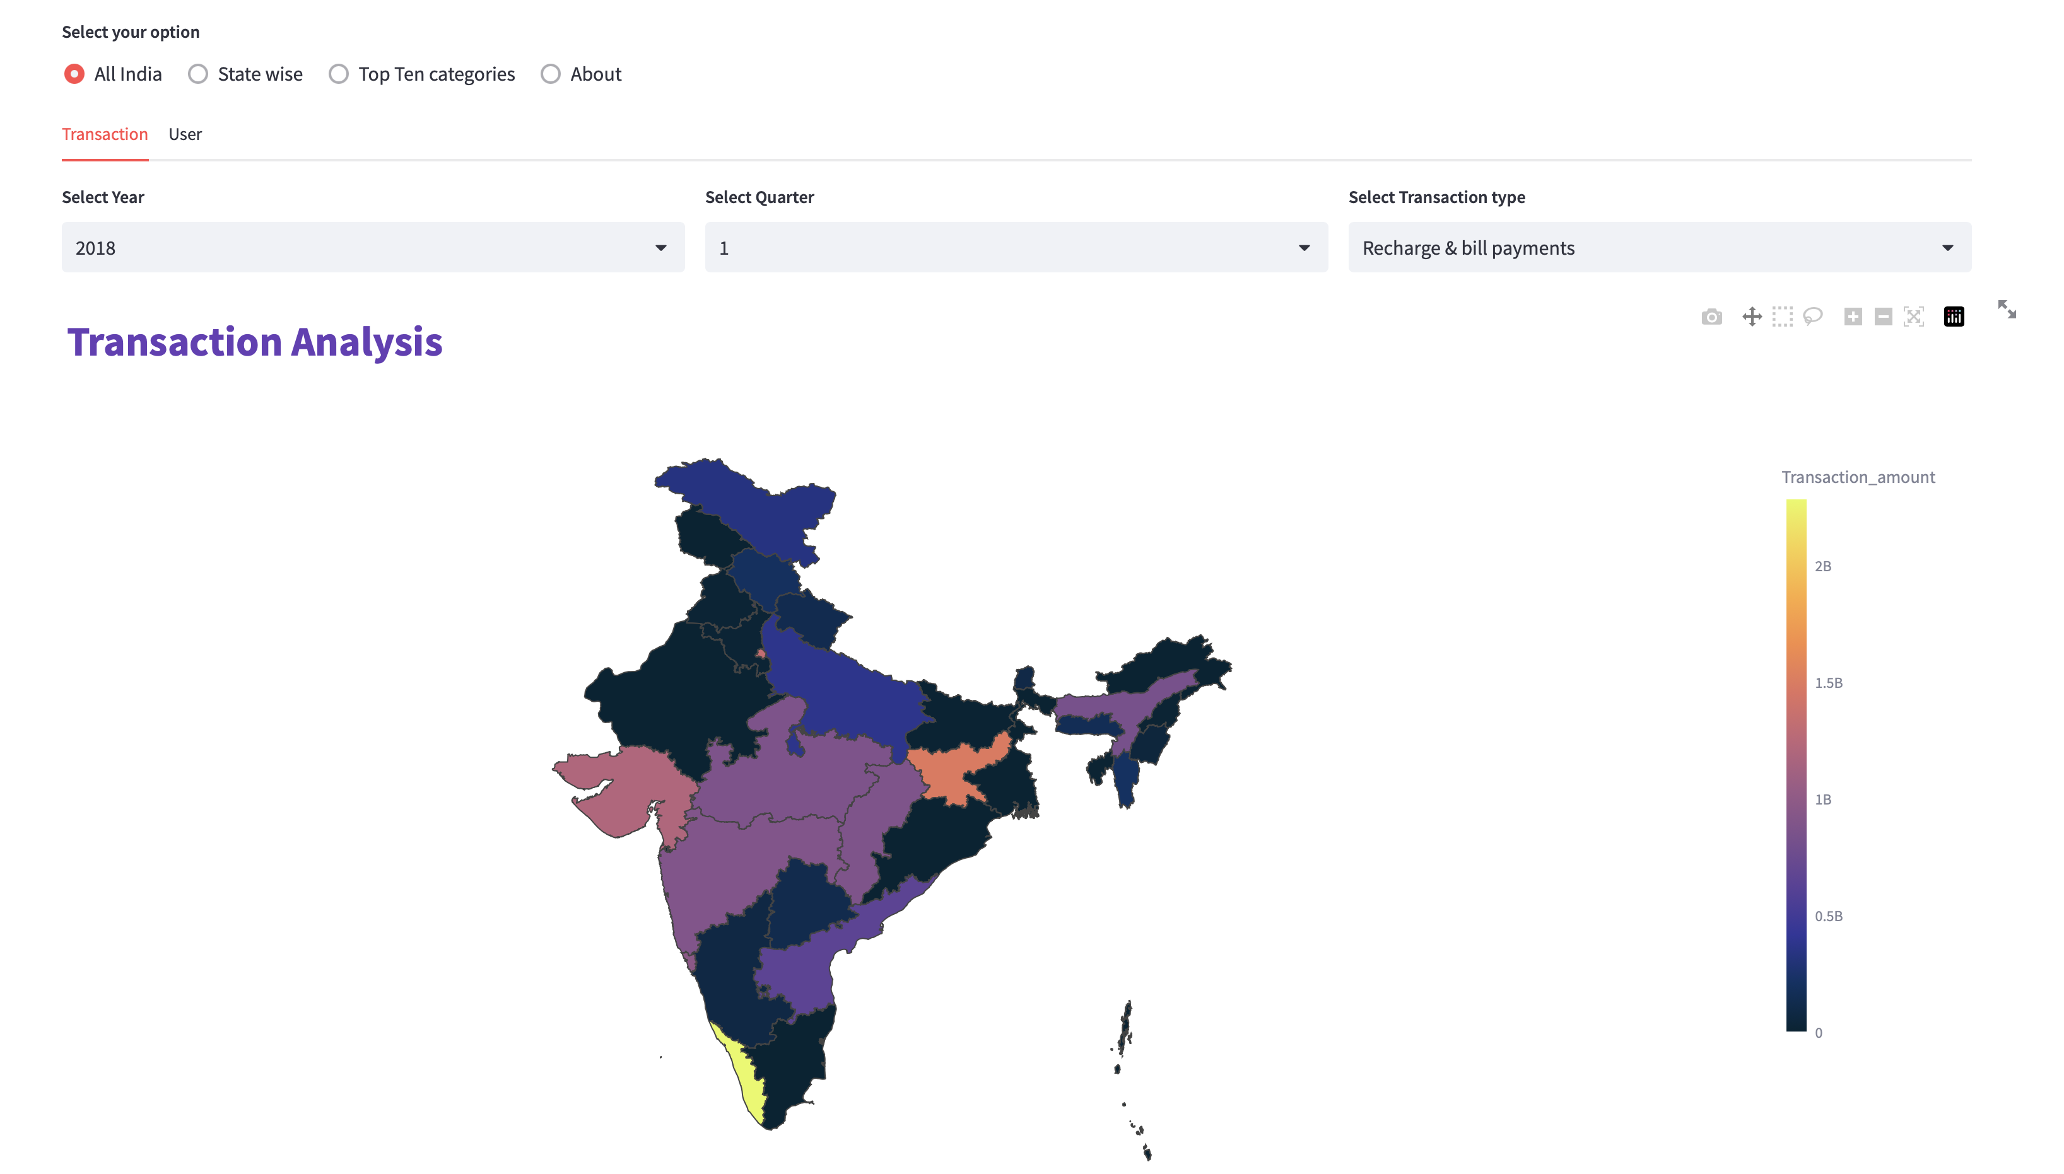Click the Autoscale icon on the map toolbar
The height and width of the screenshot is (1174, 2064).
coord(1913,316)
